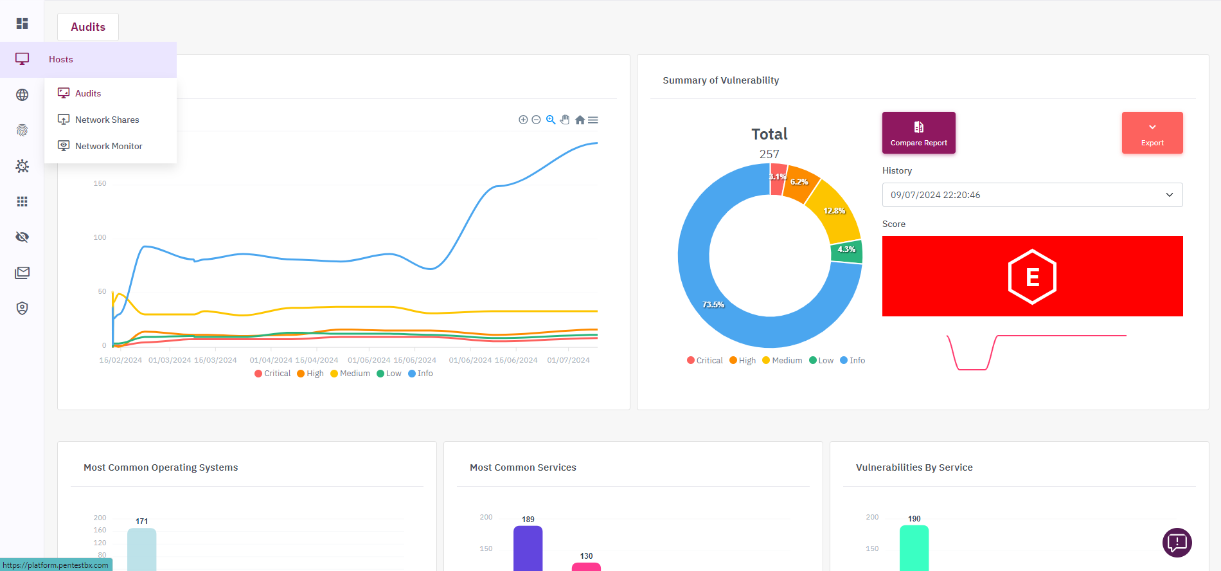
Task: Toggle Low in donut chart legend
Action: coord(821,361)
